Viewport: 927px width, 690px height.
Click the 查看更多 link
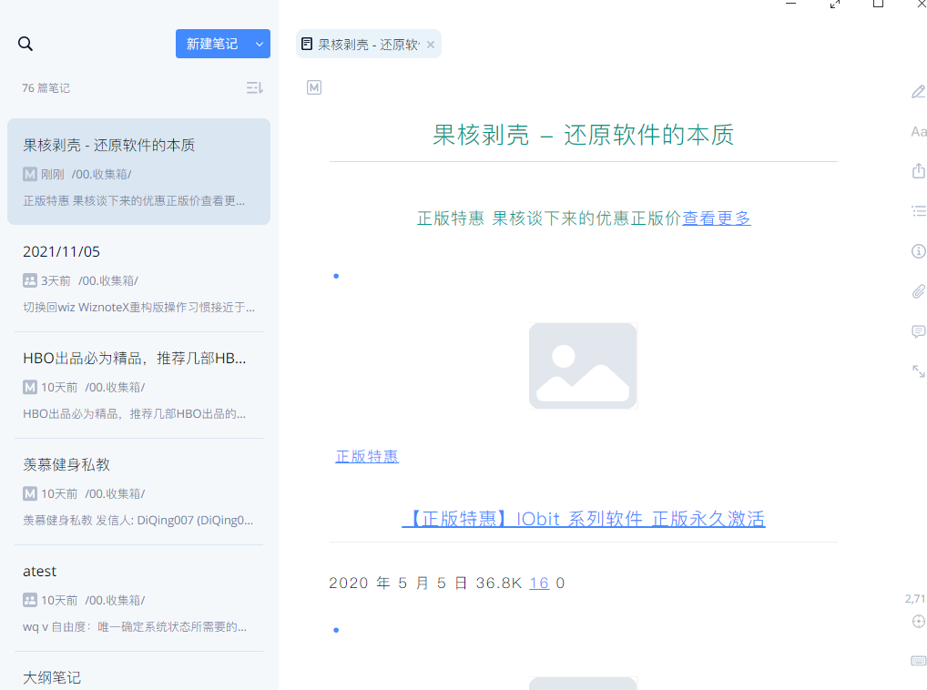(x=716, y=218)
